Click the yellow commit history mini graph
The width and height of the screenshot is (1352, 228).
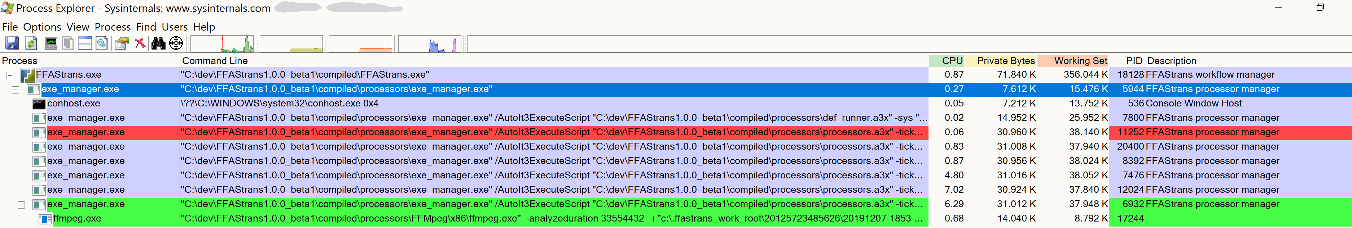[292, 44]
